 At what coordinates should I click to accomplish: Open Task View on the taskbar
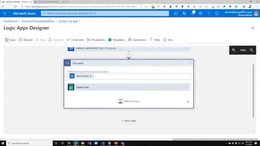[x=63, y=143]
